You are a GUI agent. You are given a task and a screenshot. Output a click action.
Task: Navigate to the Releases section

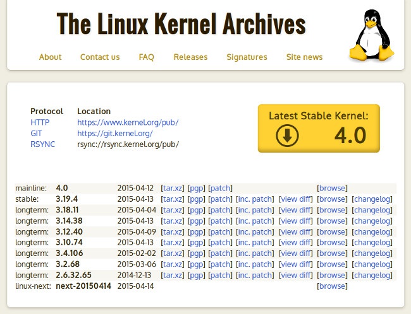[x=190, y=57]
